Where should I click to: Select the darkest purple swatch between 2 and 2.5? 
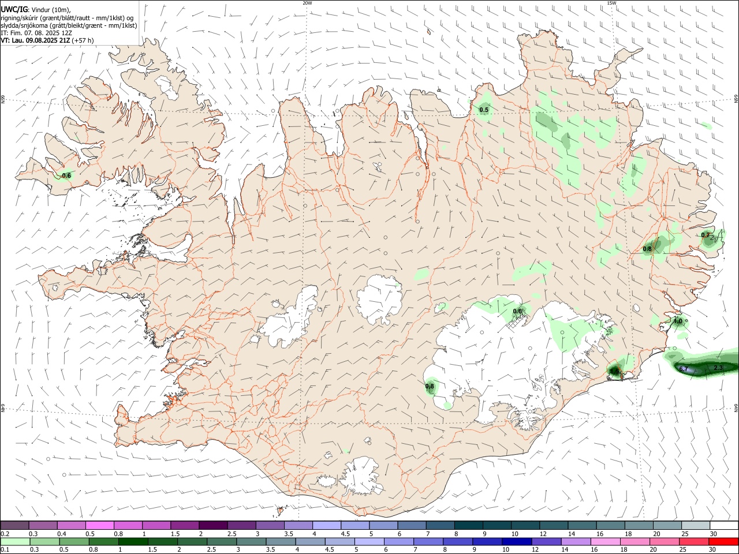tap(212, 526)
